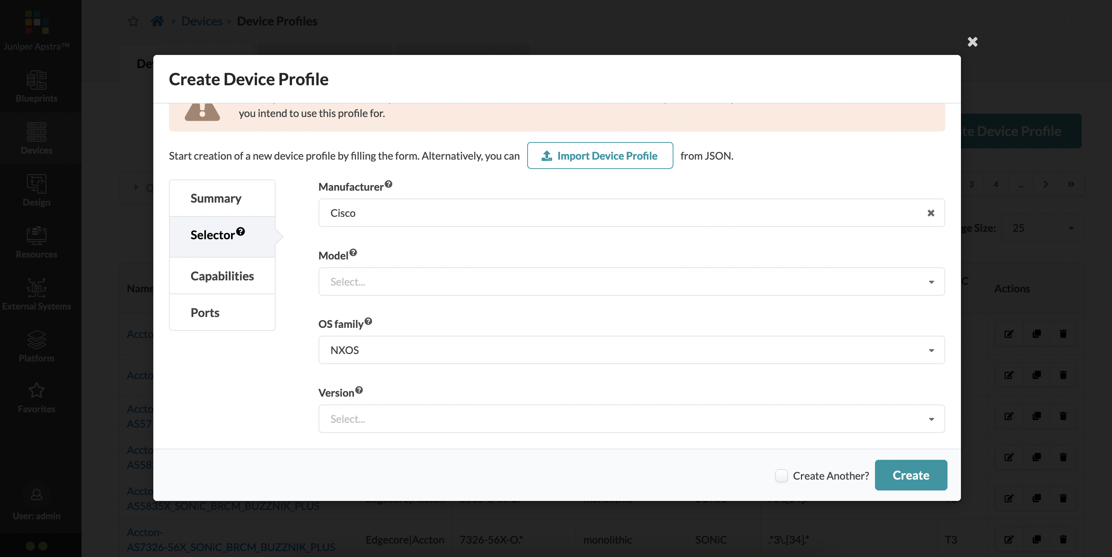The width and height of the screenshot is (1112, 557).
Task: Expand the query panel arrow
Action: click(136, 187)
